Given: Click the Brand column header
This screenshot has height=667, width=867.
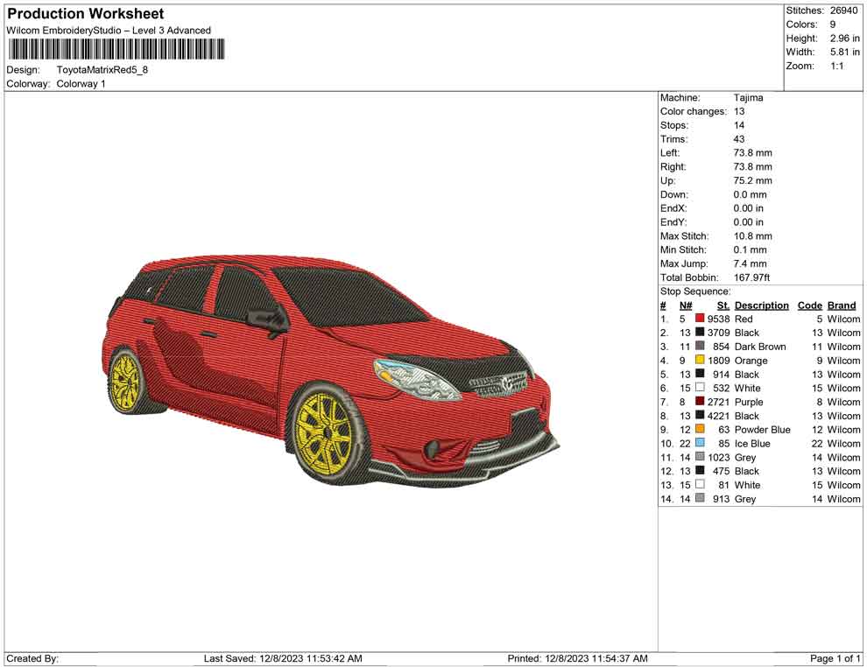Looking at the screenshot, I should [x=842, y=305].
